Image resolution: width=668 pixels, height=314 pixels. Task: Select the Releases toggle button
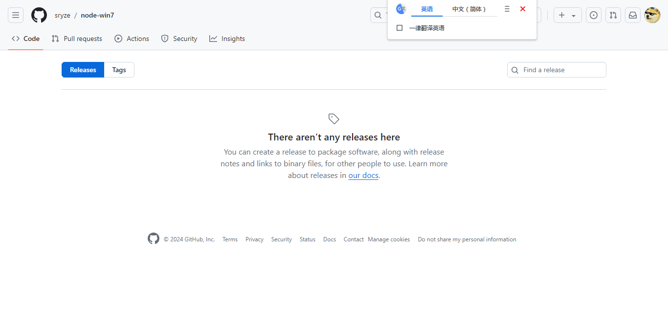83,70
